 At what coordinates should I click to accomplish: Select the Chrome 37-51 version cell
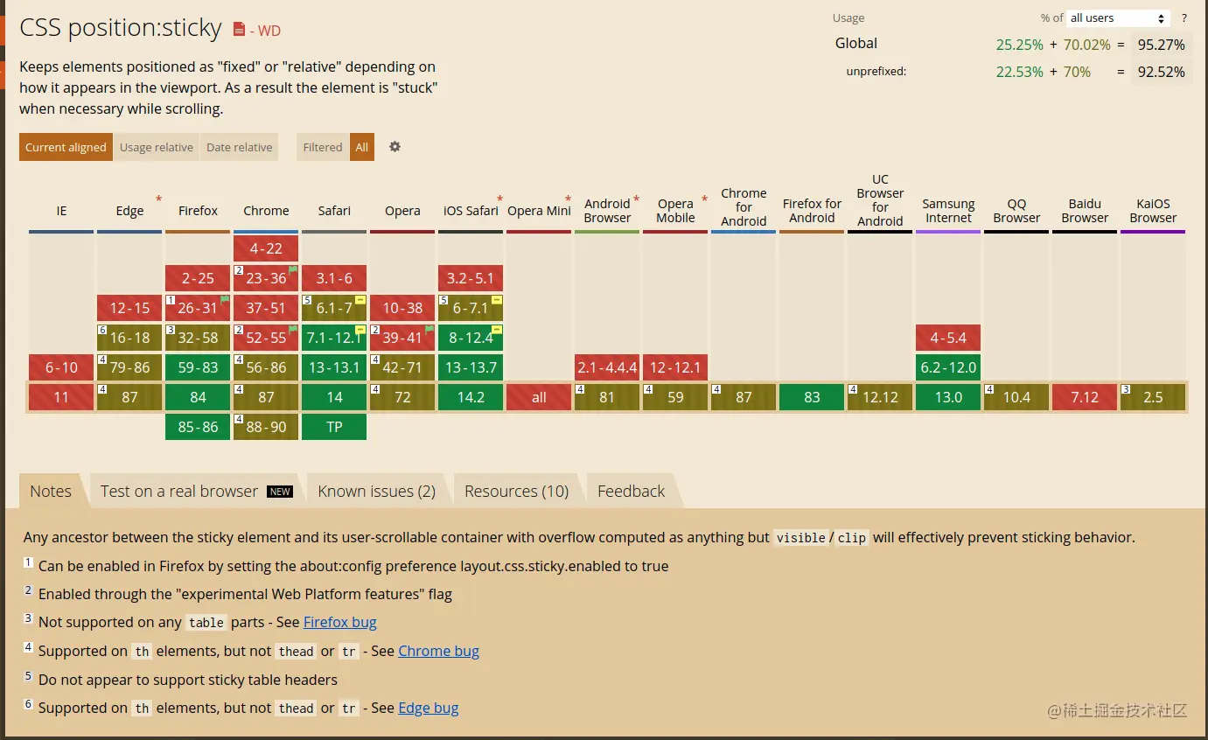pos(266,308)
